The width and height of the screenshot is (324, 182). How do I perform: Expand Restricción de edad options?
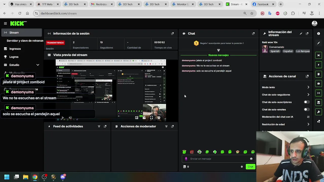(x=308, y=124)
